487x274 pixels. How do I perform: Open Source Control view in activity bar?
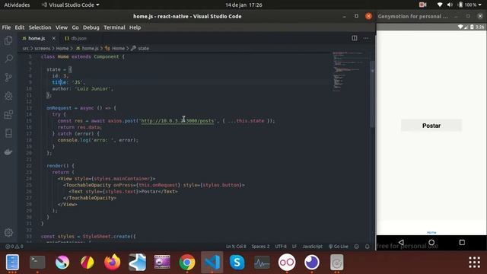pyautogui.click(x=8, y=78)
